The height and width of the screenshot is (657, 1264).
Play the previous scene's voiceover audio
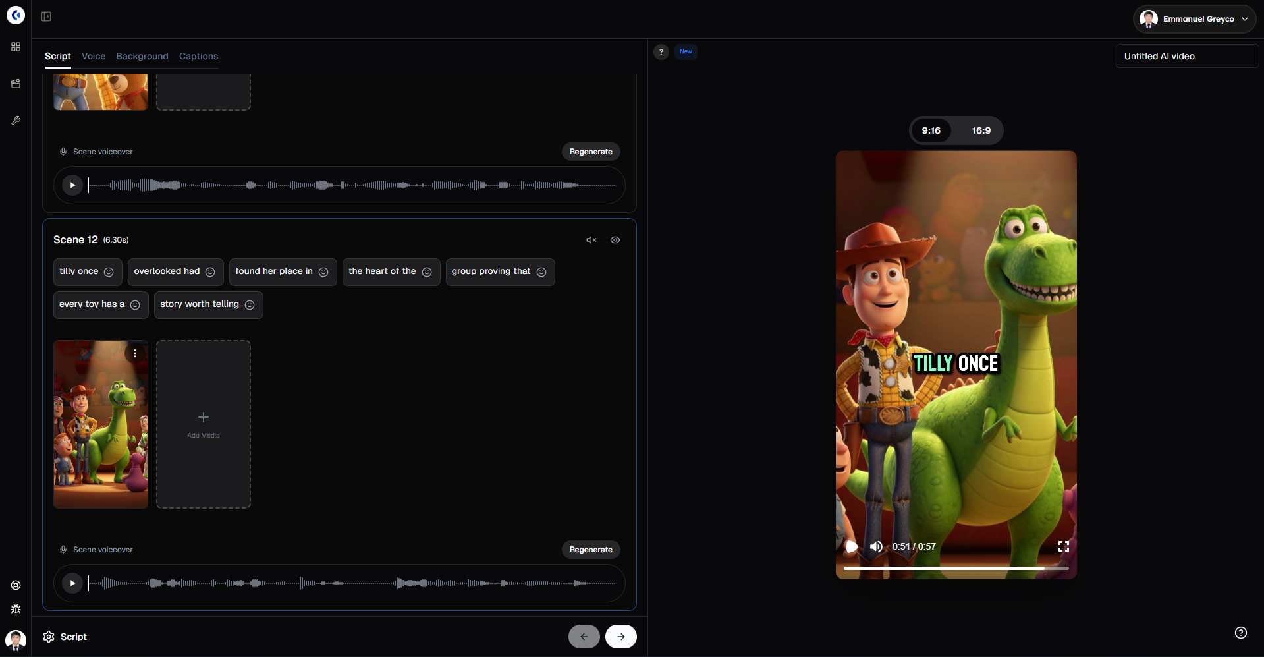pyautogui.click(x=72, y=185)
